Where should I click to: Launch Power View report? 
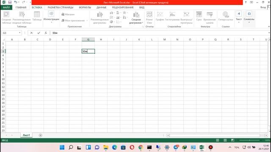[149, 18]
